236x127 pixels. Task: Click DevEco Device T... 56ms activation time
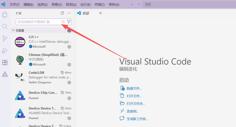coord(66,108)
